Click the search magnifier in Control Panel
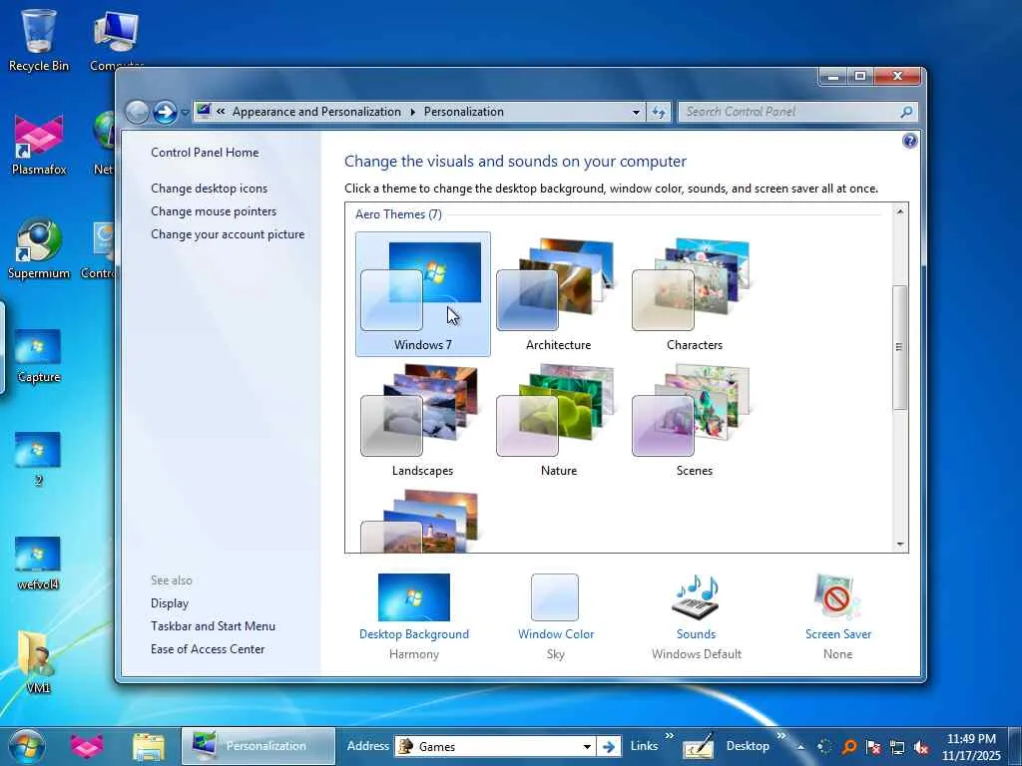The height and width of the screenshot is (766, 1022). coord(906,112)
